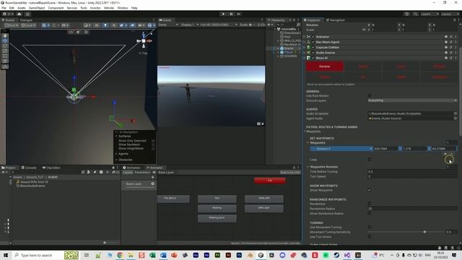Select the Rotate tool in Scene toolbar
The width and height of the screenshot is (462, 260).
(5, 45)
